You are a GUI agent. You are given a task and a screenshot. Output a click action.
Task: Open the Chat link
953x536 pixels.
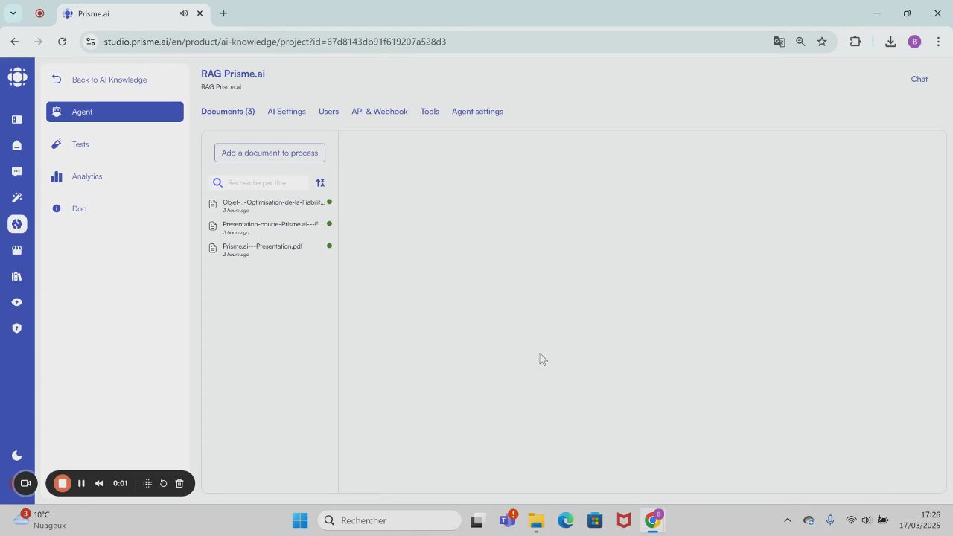(919, 79)
